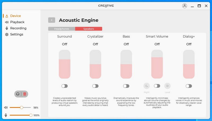
Task: Enable the Bass toggle
Action: [126, 86]
